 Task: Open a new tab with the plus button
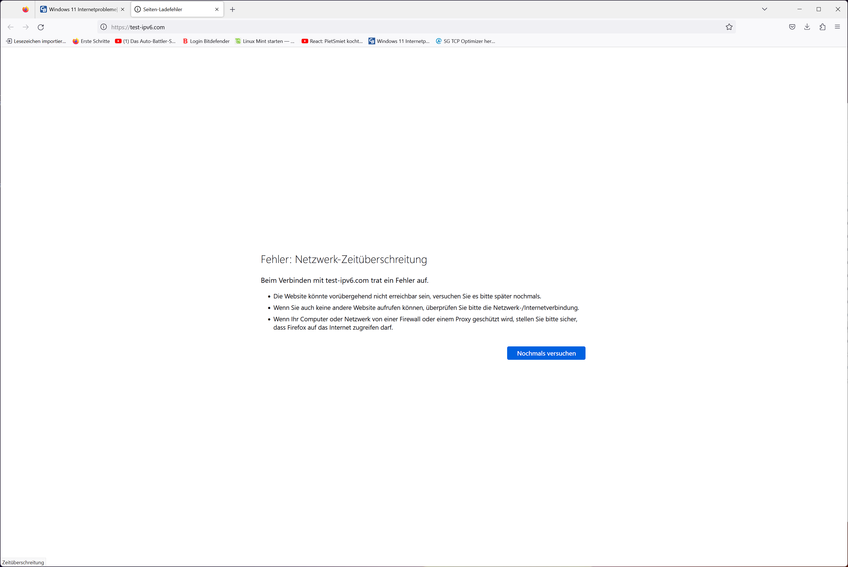[233, 9]
